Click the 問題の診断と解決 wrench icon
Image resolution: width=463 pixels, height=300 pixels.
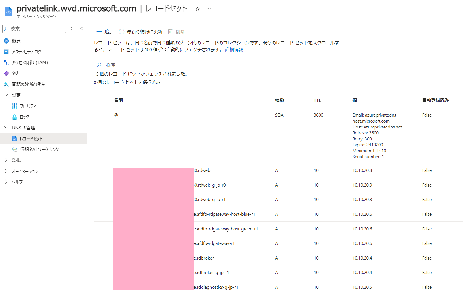[x=6, y=84]
